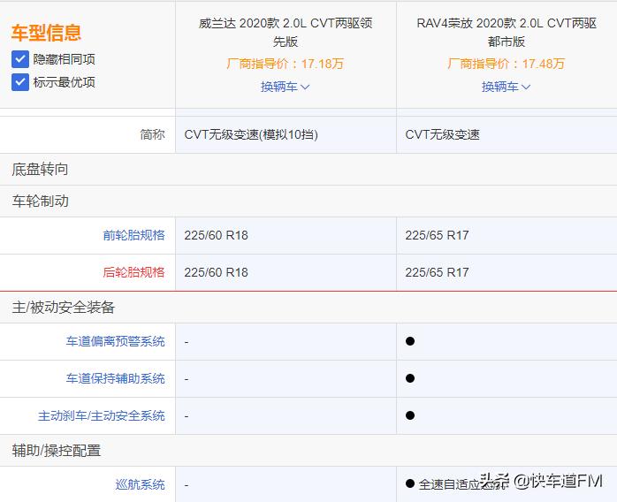Viewport: 617px width, 502px height.
Task: Click RAV4 front tire value 225/65 R17
Action: pos(437,235)
